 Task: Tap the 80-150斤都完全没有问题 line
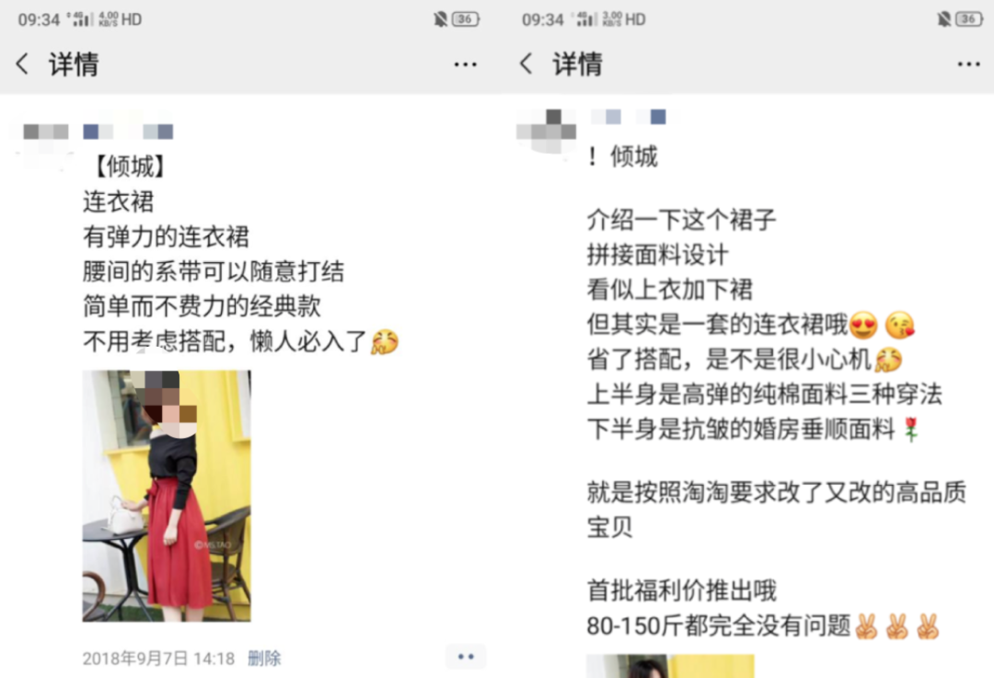(x=718, y=626)
